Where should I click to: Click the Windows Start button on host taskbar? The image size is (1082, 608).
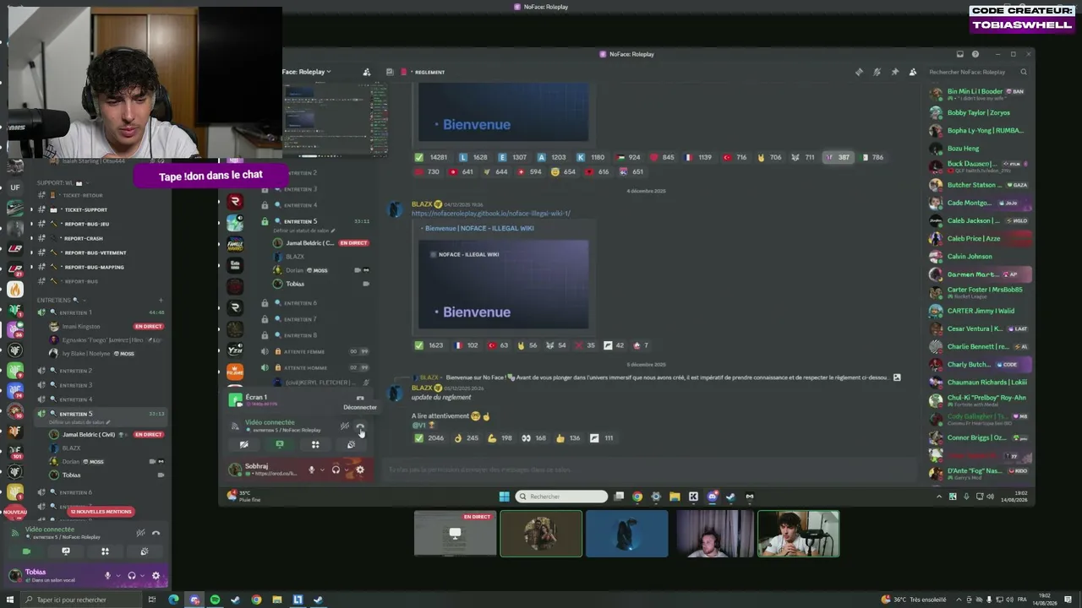point(10,600)
